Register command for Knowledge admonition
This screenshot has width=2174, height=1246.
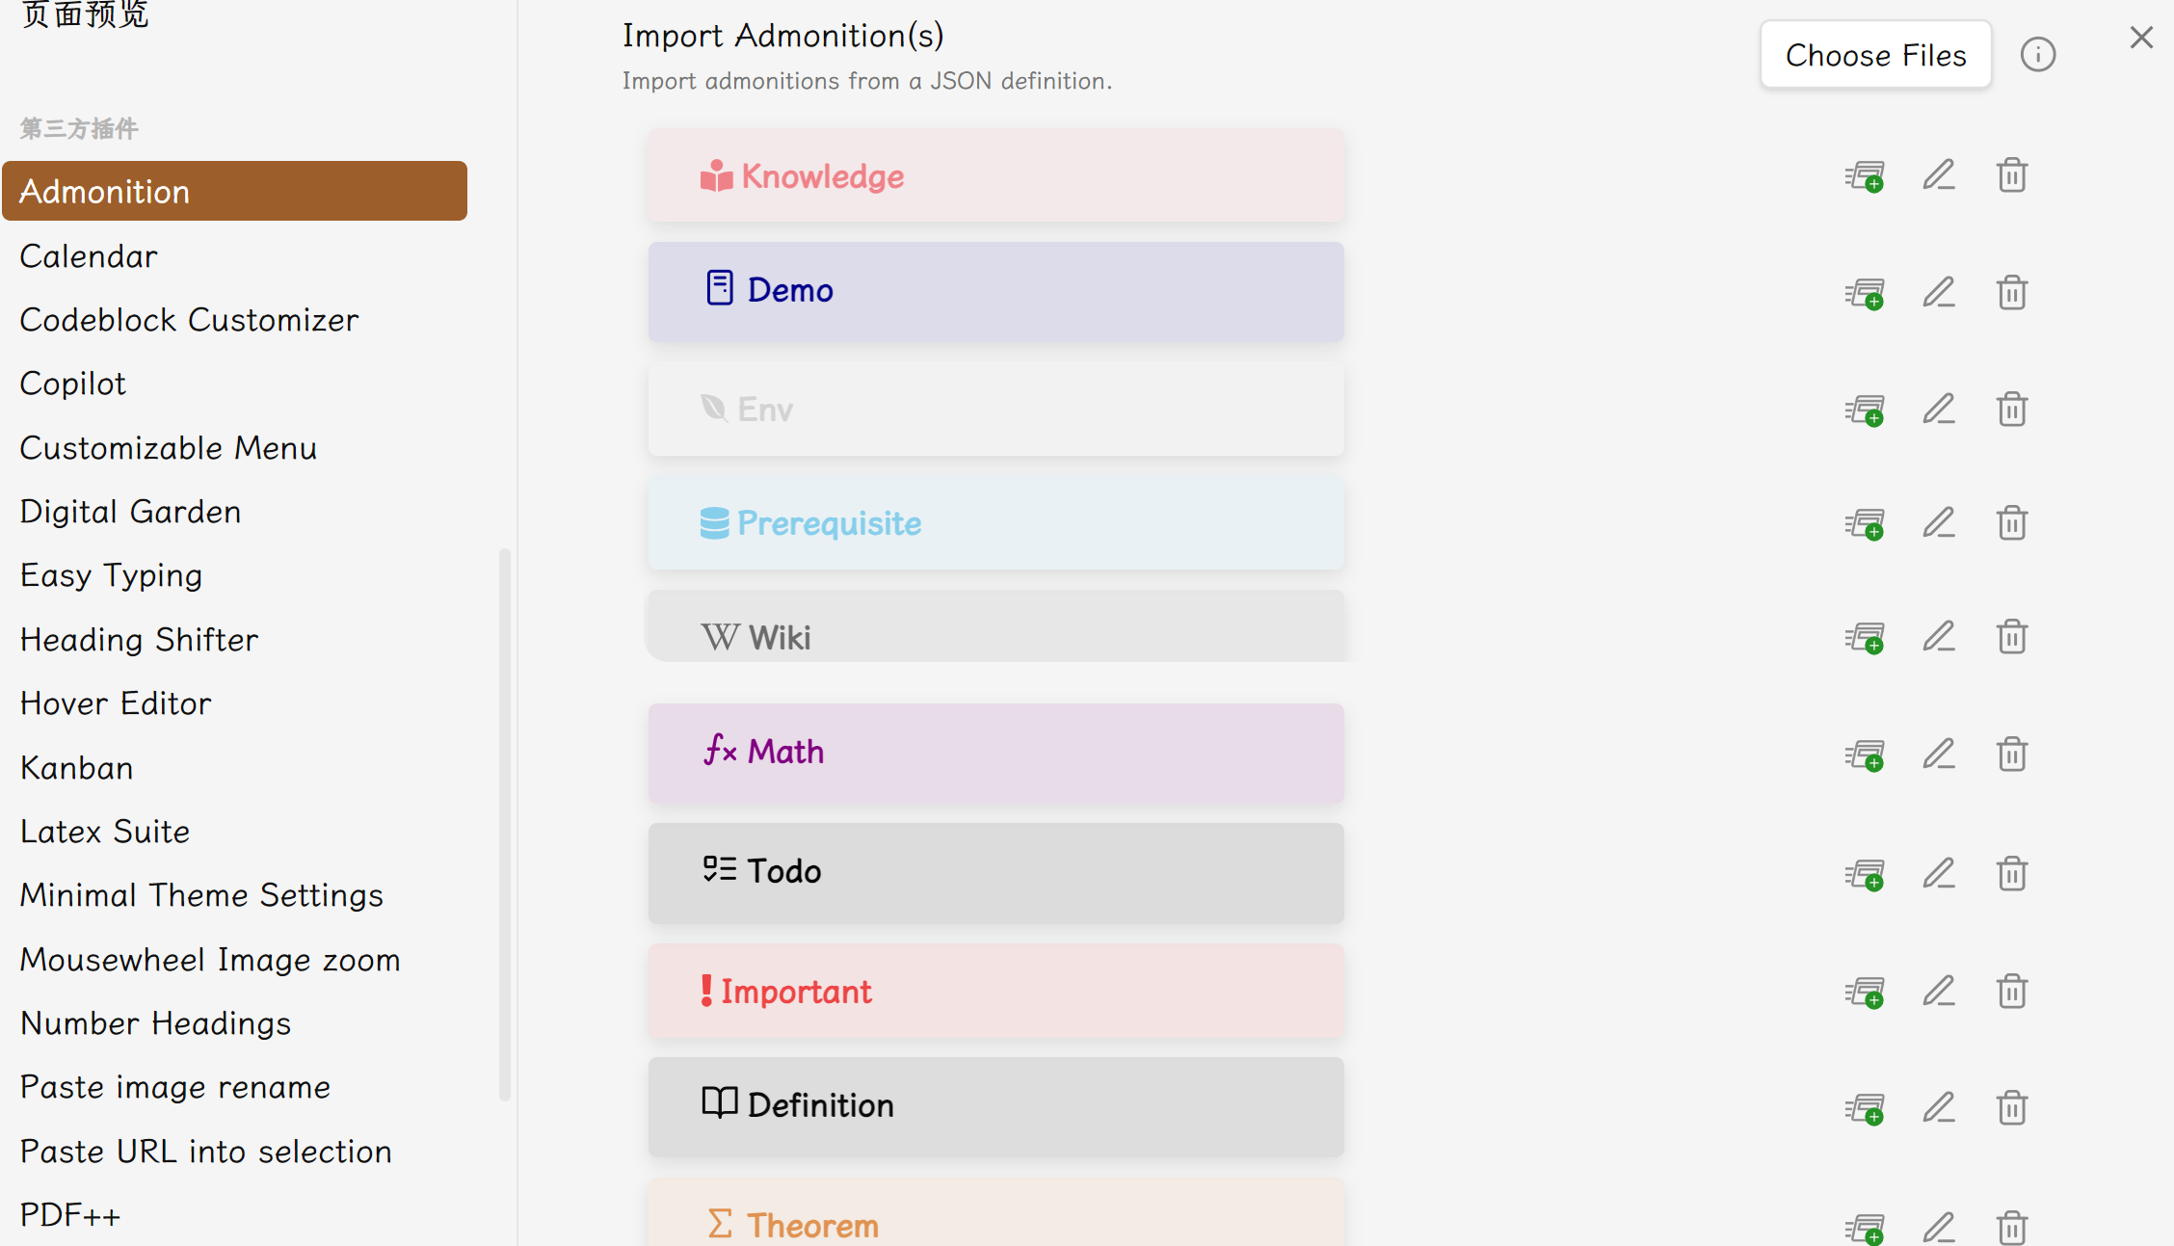coord(1865,176)
